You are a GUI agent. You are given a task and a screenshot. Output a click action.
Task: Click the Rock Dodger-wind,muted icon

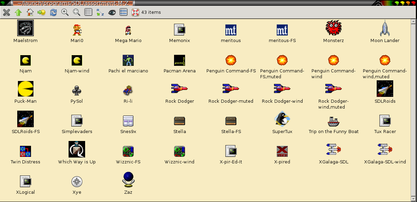click(x=334, y=89)
